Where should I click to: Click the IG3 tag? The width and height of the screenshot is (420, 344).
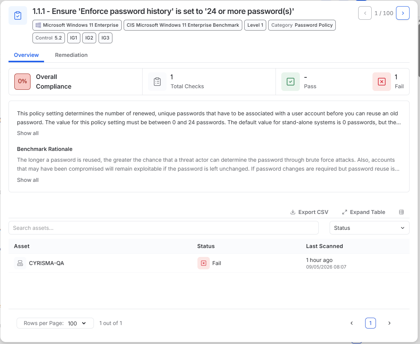[x=105, y=38]
